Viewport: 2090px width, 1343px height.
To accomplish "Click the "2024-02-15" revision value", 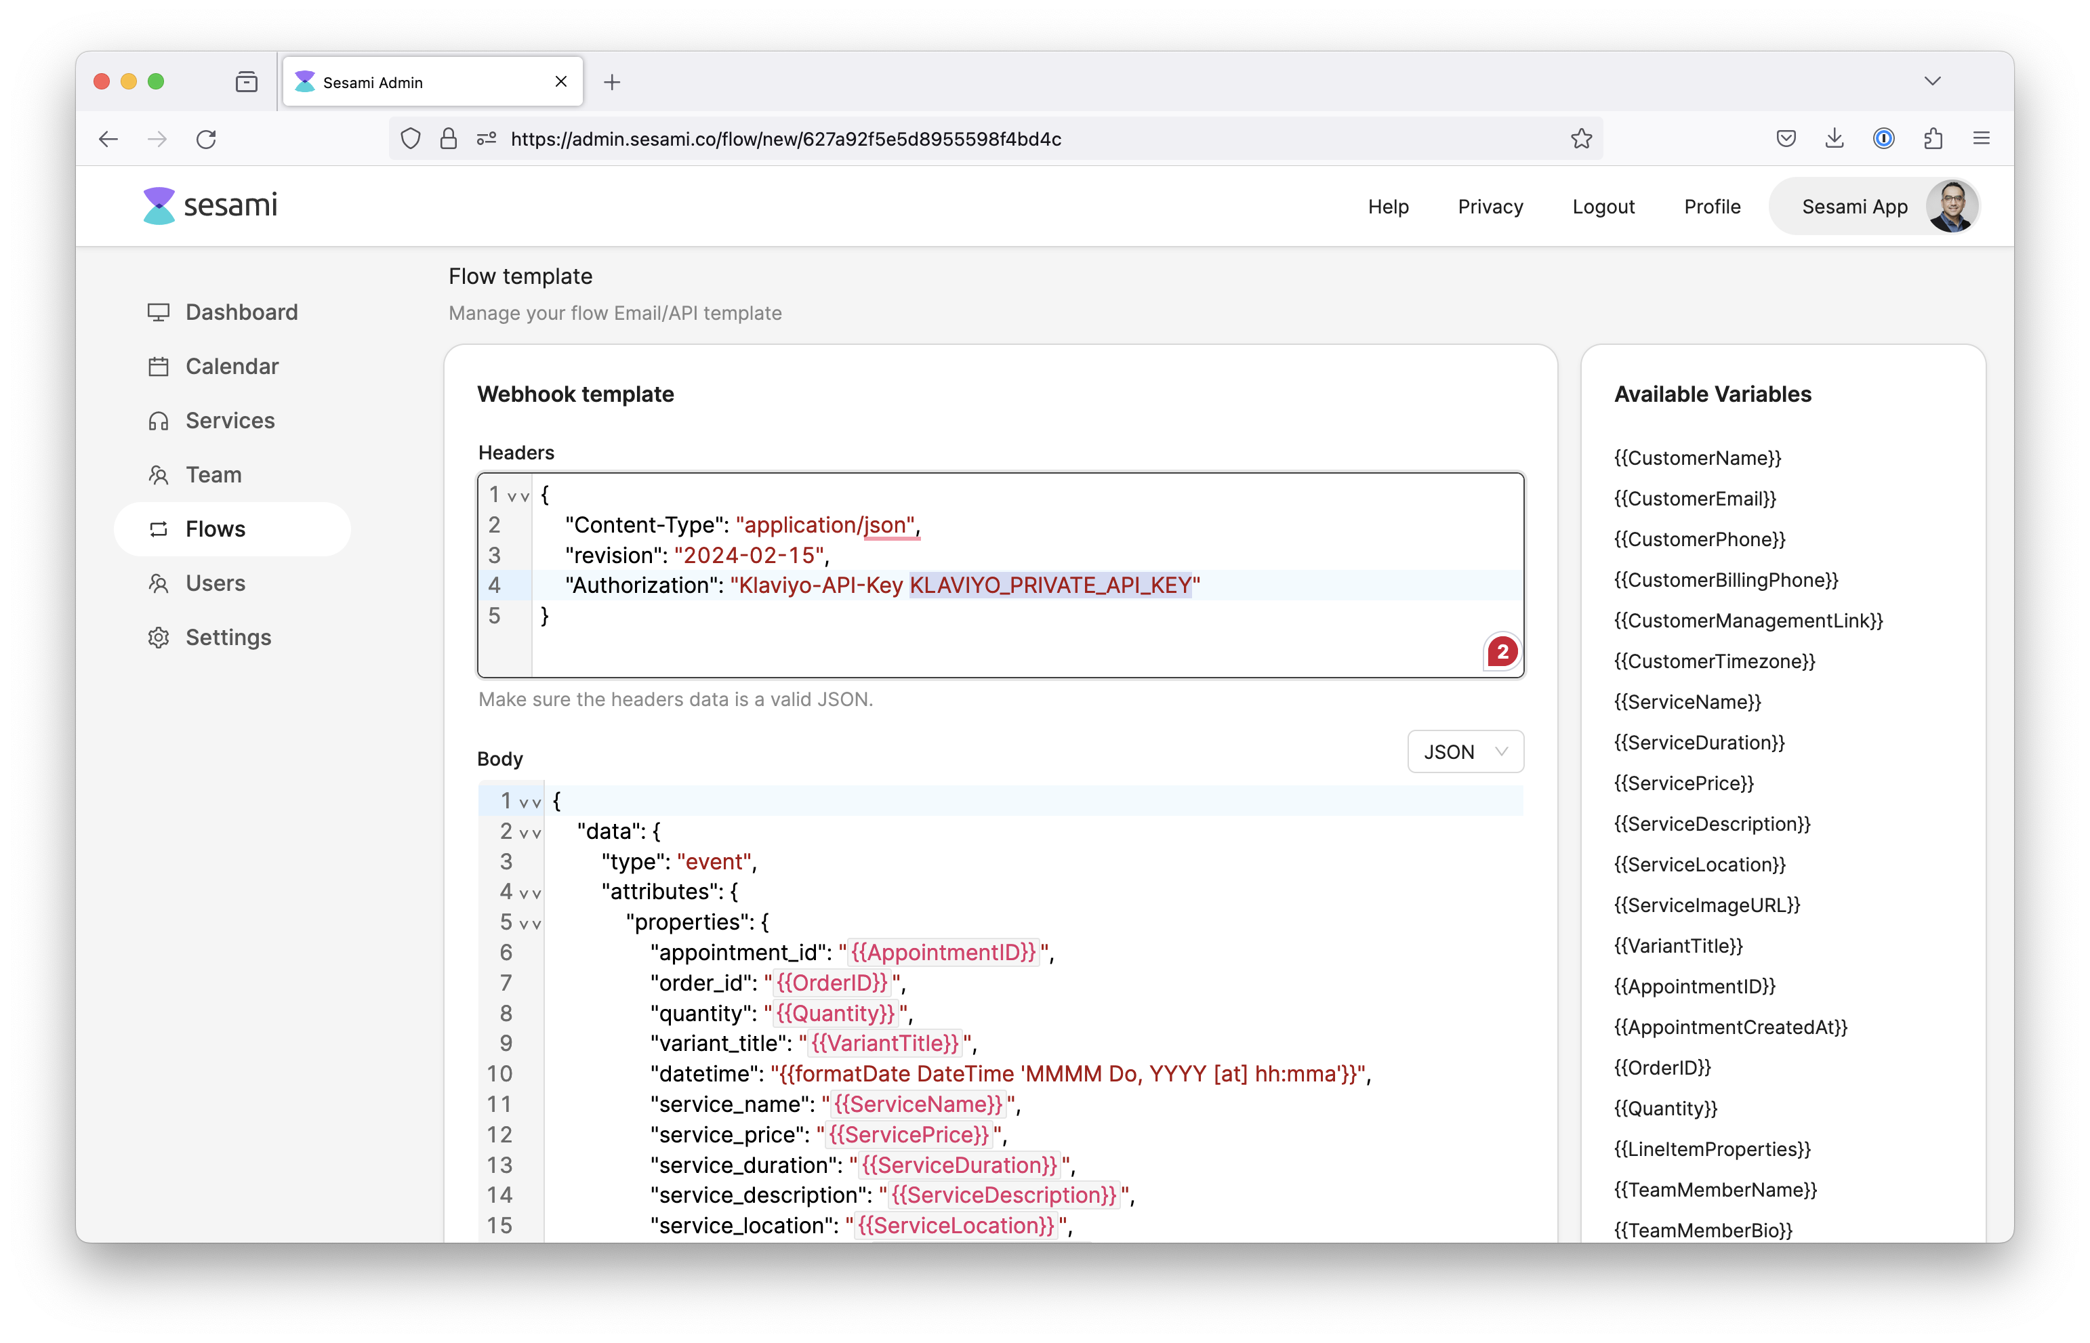I will [x=750, y=556].
